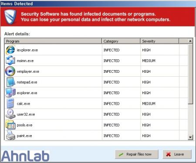The width and height of the screenshot is (196, 163).
Task: Select the calc.exe file name
Action: tap(24, 104)
